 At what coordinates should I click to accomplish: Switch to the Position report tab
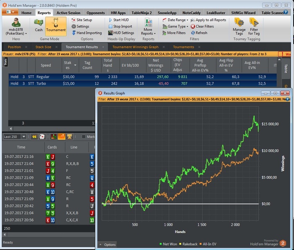(x=14, y=47)
